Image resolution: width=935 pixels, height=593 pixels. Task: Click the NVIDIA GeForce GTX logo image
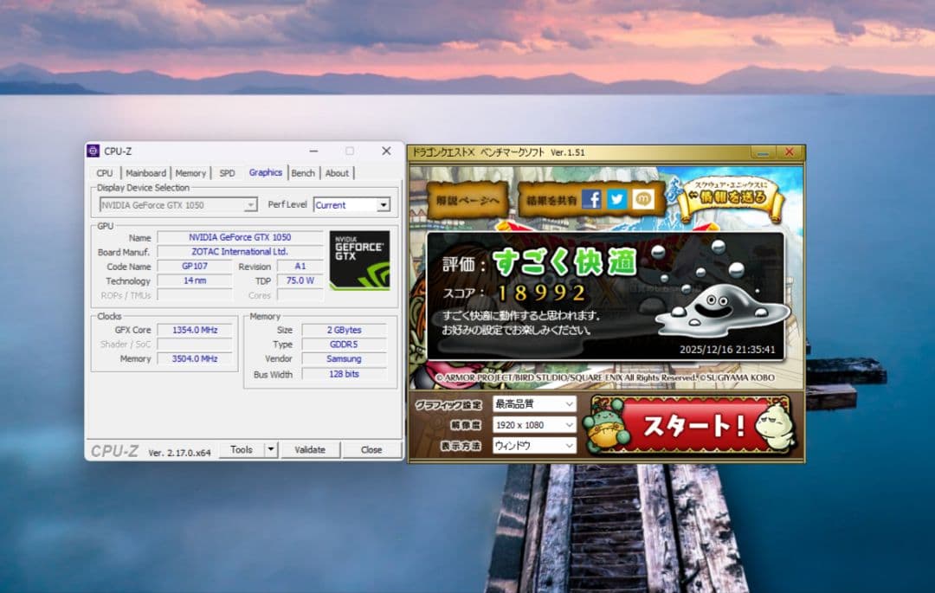359,260
